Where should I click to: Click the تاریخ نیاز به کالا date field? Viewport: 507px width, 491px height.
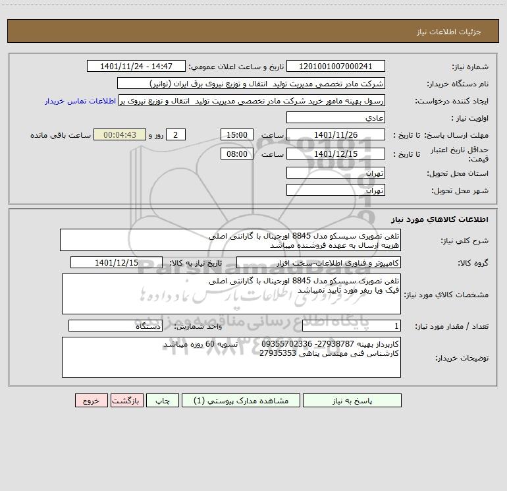(x=117, y=262)
